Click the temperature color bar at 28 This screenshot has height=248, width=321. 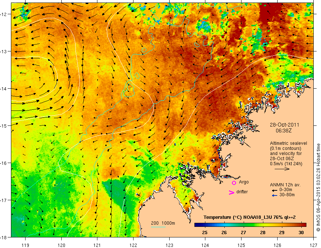point(263,225)
